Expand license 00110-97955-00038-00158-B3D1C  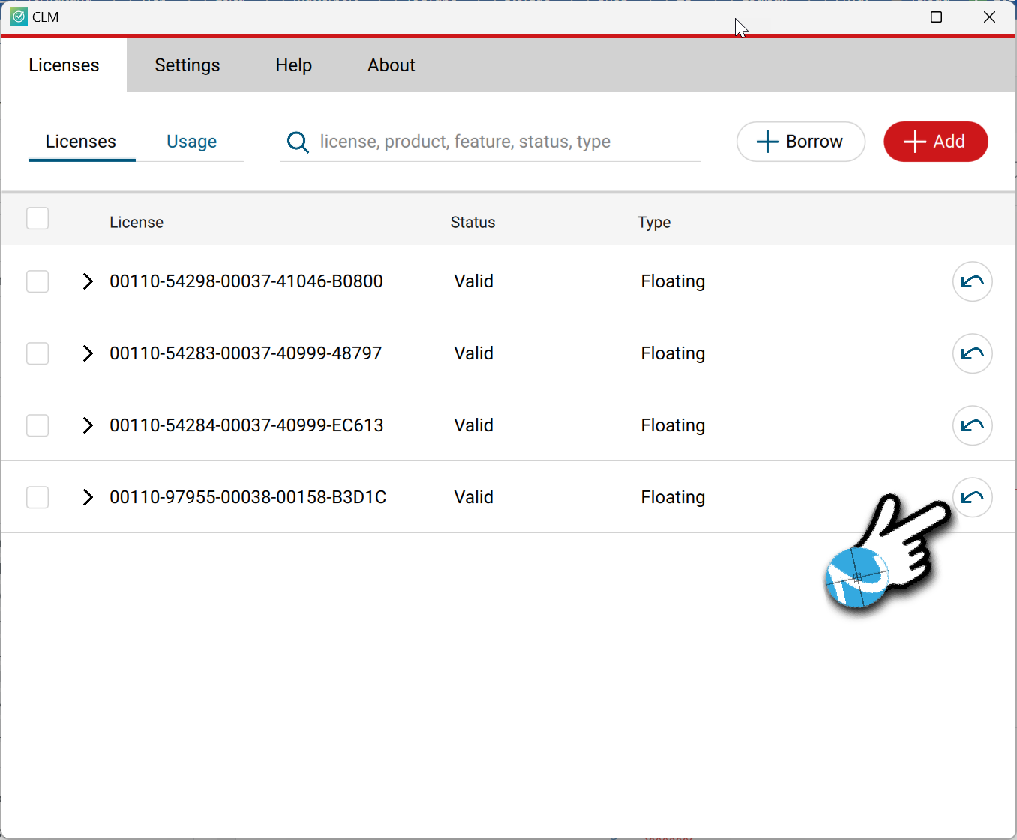coord(88,497)
